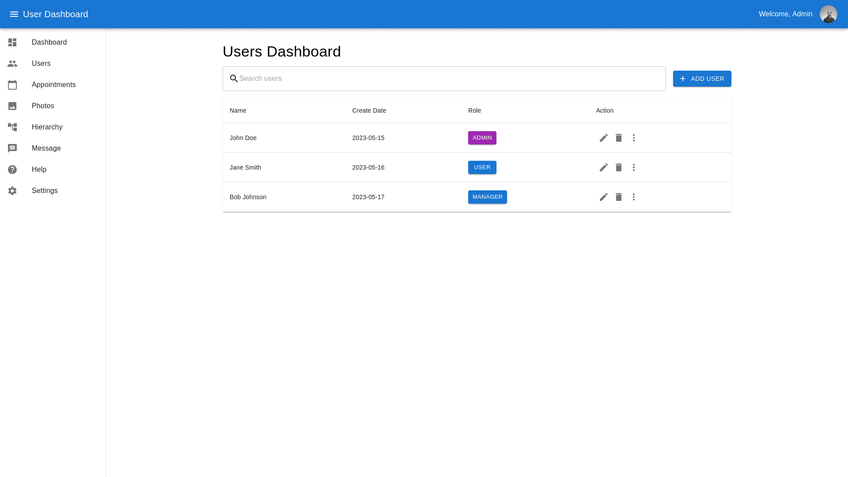This screenshot has height=477, width=848.
Task: Open the Message sidebar item
Action: [x=46, y=148]
